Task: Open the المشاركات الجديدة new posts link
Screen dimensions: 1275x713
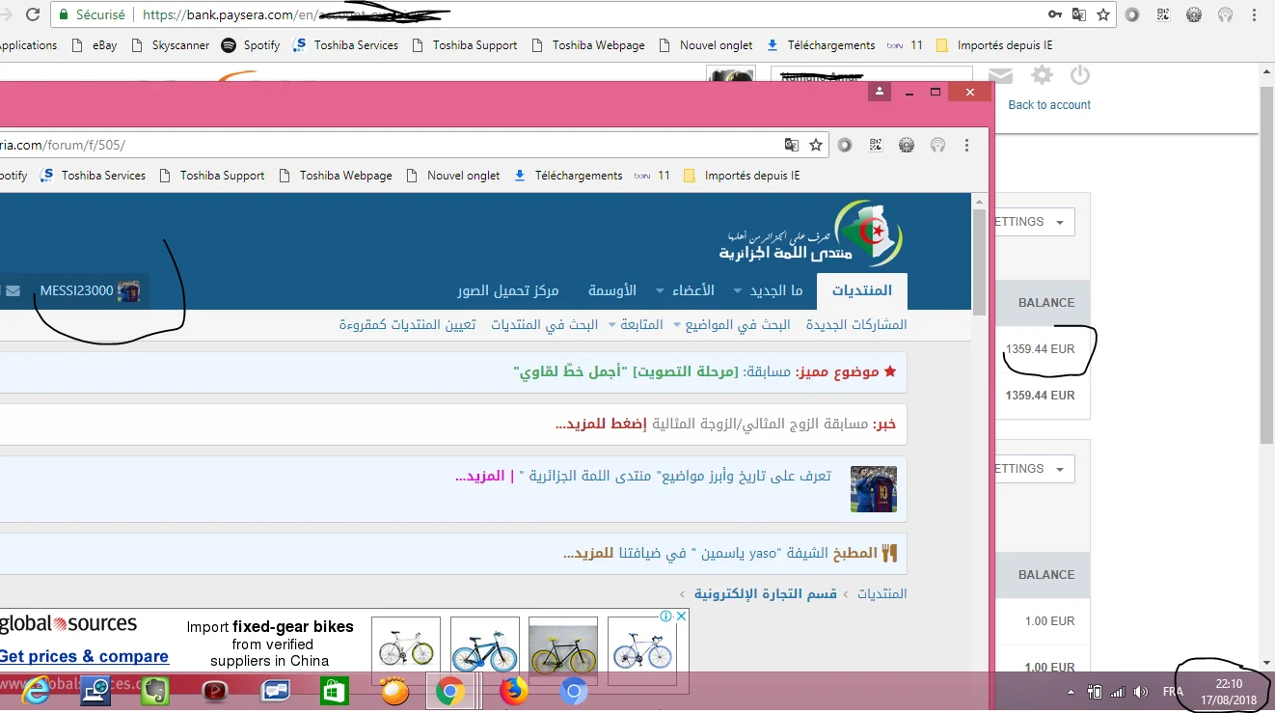Action: [x=856, y=324]
